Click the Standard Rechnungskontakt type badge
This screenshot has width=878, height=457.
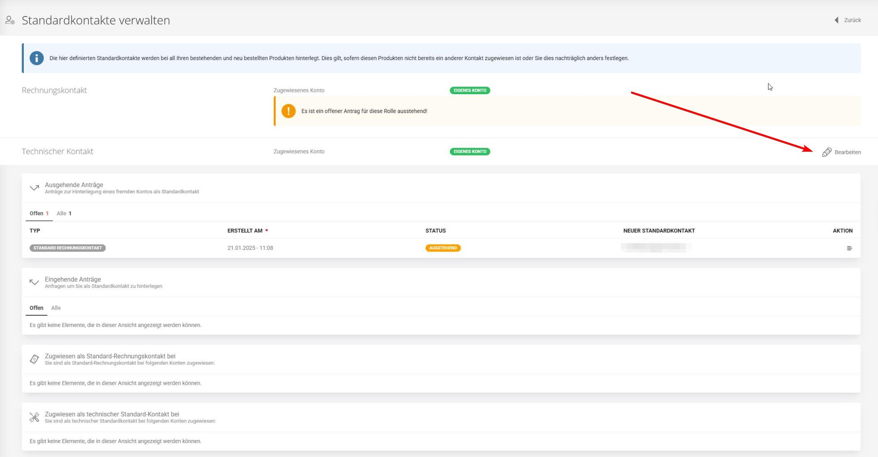[x=68, y=248]
